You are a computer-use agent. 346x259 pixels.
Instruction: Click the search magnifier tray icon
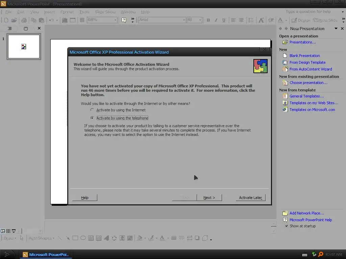point(321,254)
